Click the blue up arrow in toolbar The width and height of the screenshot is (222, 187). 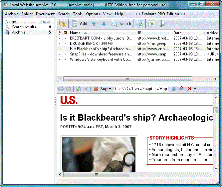pos(94,24)
